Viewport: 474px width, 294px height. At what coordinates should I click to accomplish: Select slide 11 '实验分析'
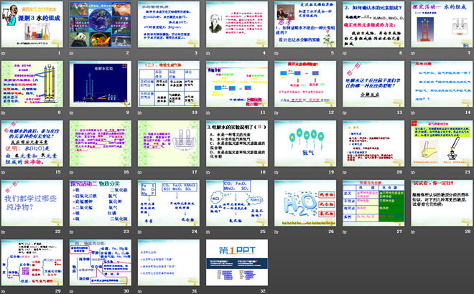[237, 84]
